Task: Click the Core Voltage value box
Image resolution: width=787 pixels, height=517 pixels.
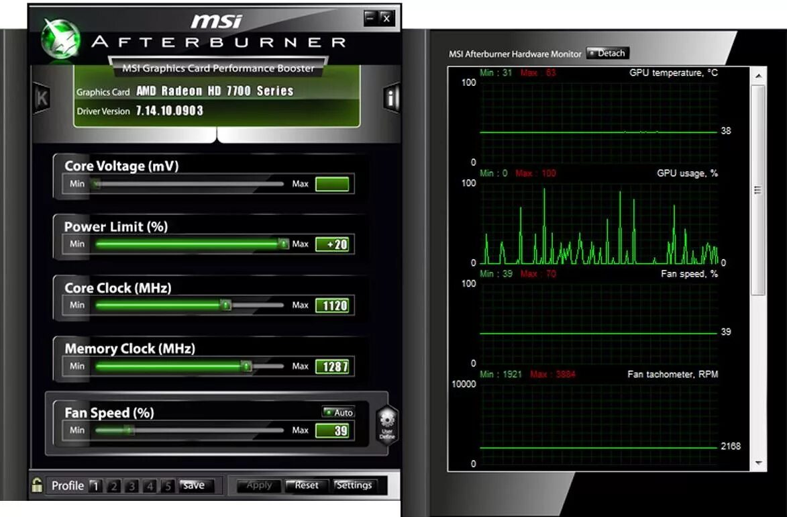Action: (332, 184)
